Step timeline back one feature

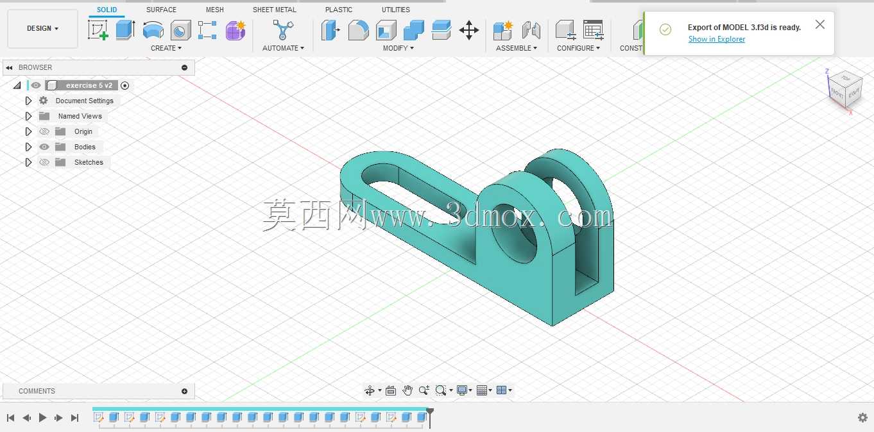(x=26, y=417)
